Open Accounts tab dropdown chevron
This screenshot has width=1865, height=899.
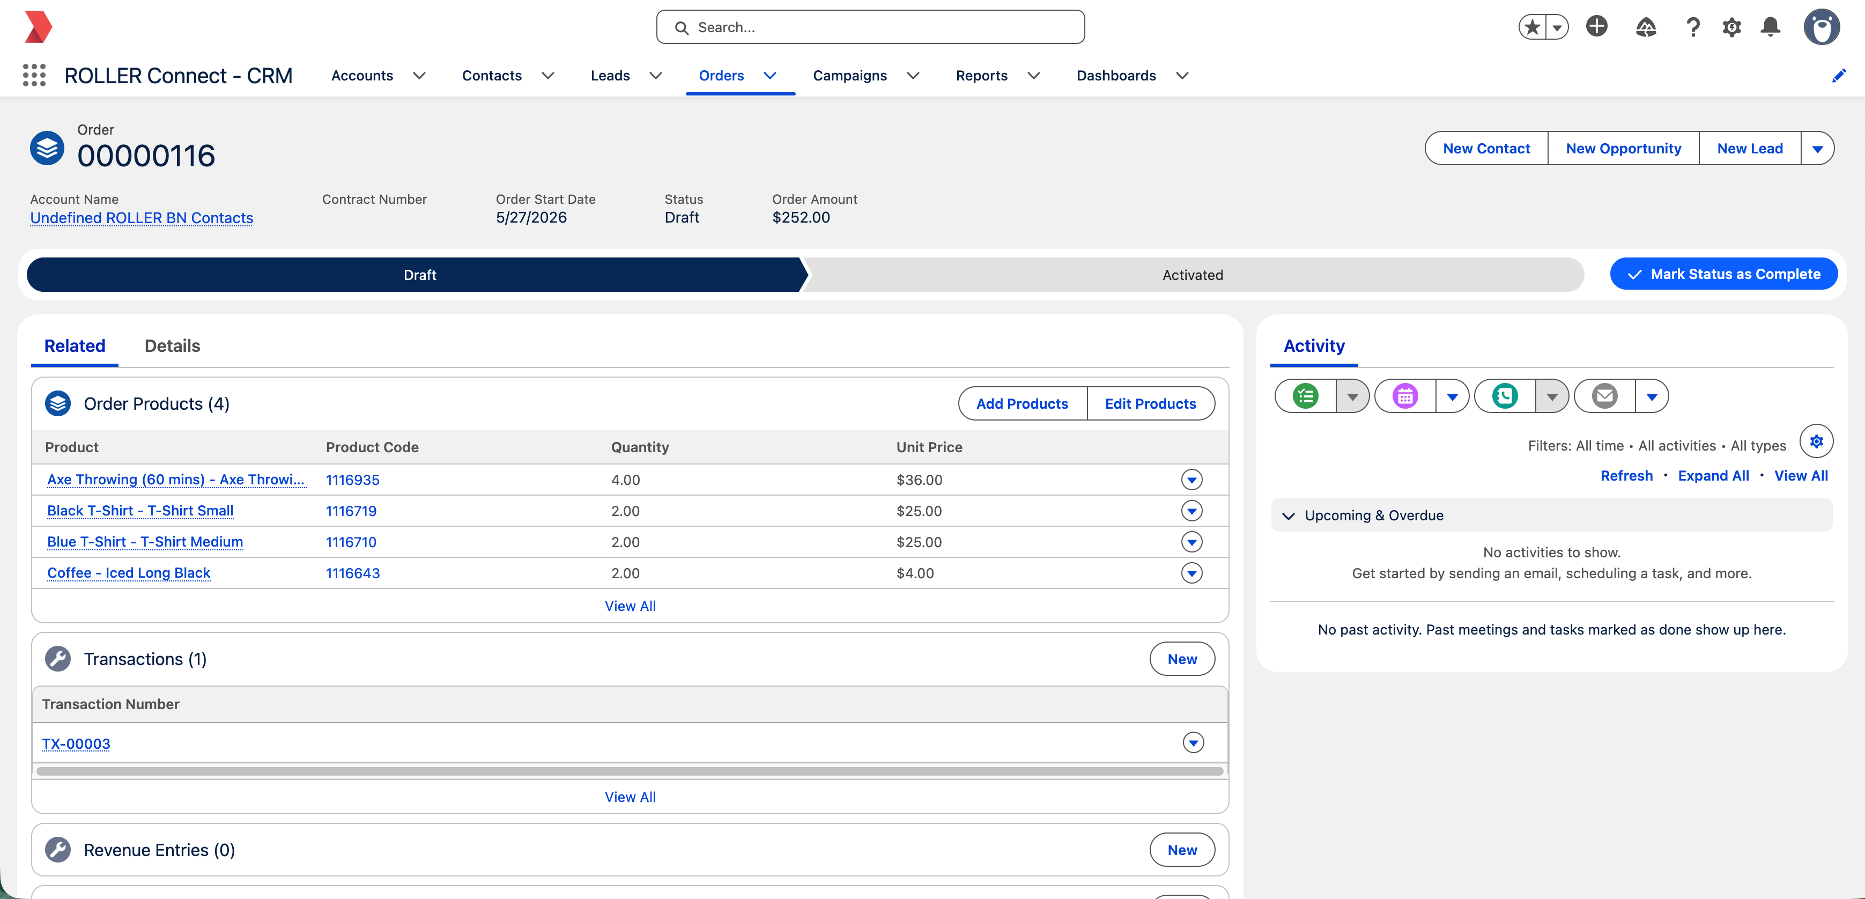pyautogui.click(x=419, y=75)
